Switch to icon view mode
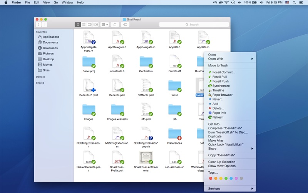Image resolution: width=308 pixels, height=193 pixels. click(x=78, y=24)
